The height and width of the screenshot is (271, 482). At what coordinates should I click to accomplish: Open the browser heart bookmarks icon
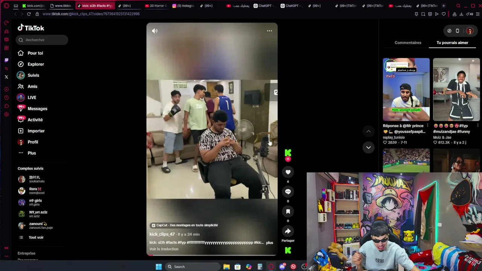[x=444, y=14]
